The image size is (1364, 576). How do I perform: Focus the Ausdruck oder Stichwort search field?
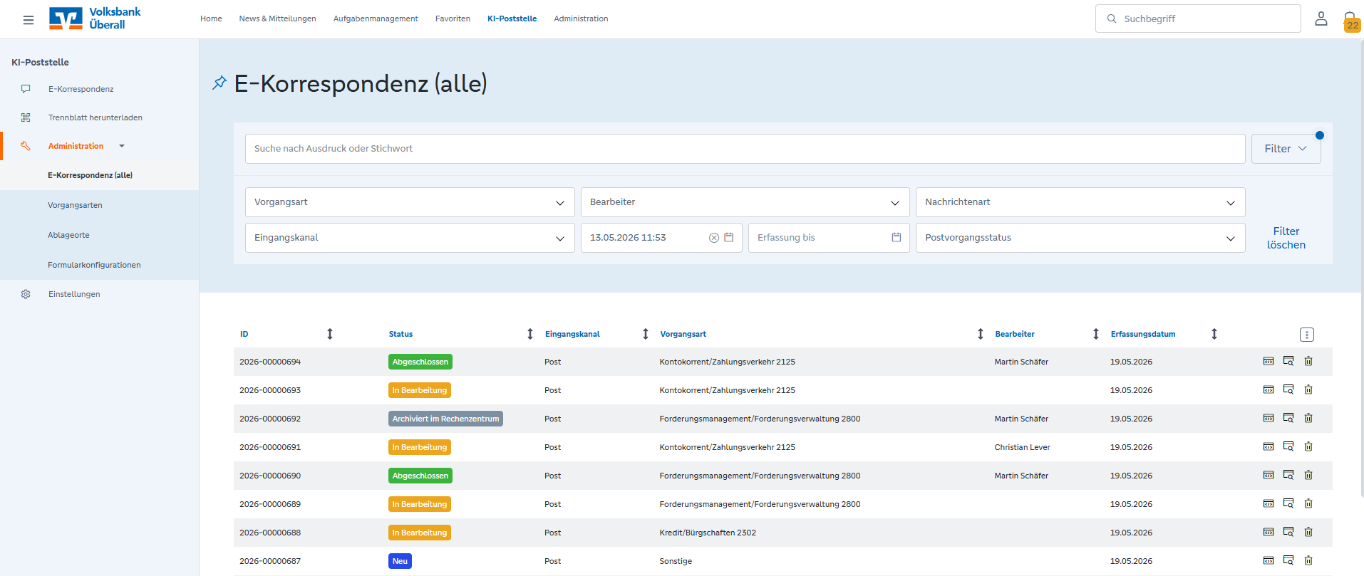pos(745,149)
